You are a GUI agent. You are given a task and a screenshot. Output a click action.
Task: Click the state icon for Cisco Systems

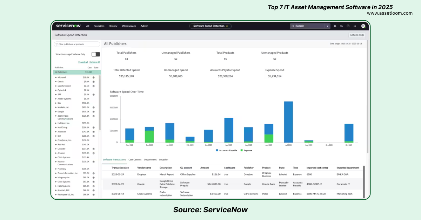(x=94, y=181)
